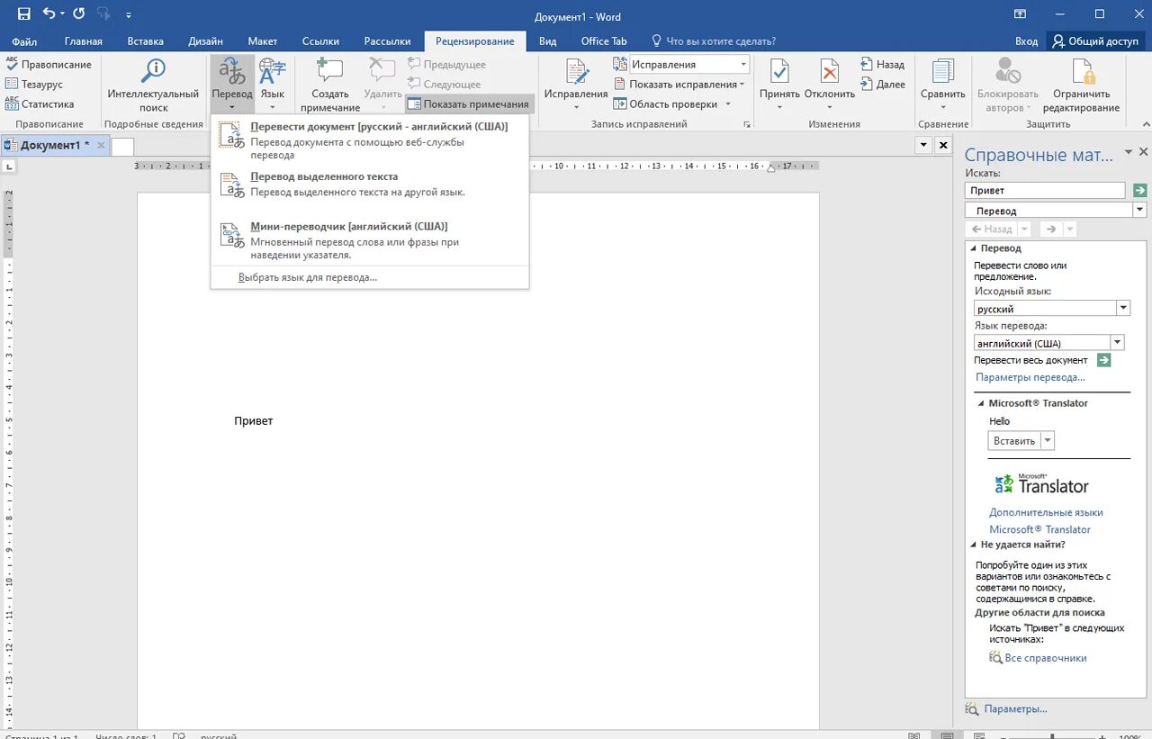Create a new comment with Создать примечание
The height and width of the screenshot is (739, 1152).
[330, 86]
